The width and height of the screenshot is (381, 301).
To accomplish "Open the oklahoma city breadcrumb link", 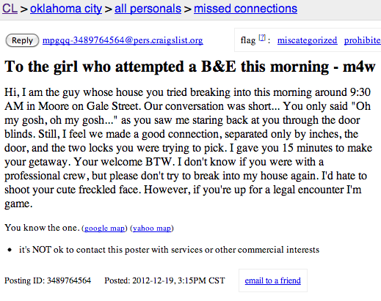I will click(66, 9).
